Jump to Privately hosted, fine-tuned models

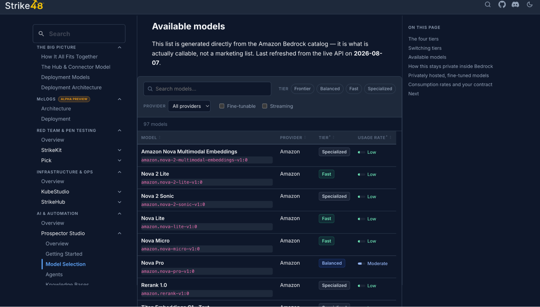coord(448,76)
